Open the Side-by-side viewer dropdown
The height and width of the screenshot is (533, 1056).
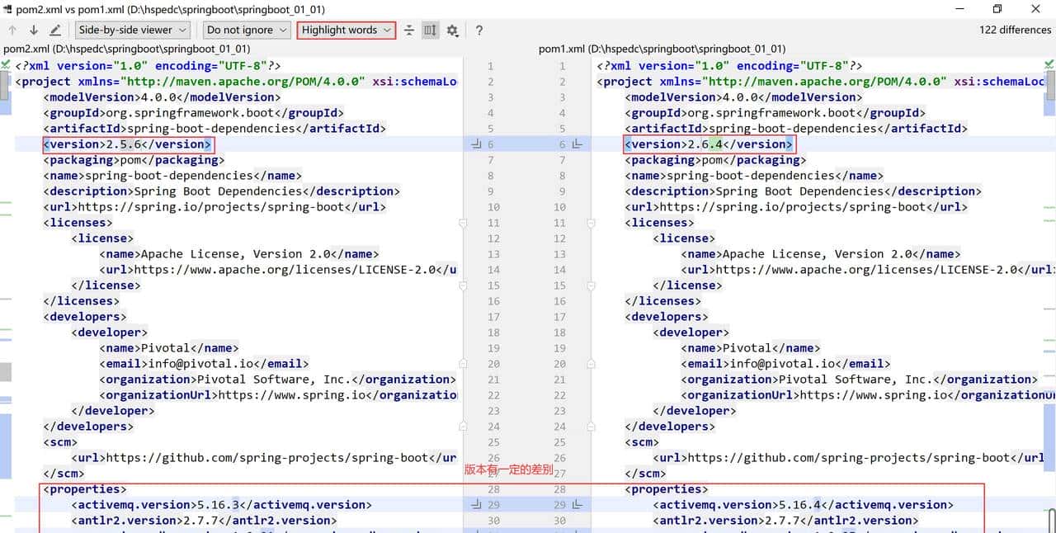click(132, 31)
